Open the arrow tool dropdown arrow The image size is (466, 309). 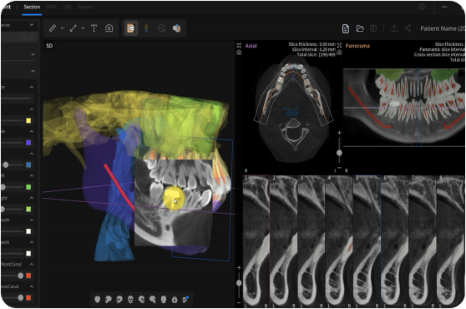click(x=83, y=28)
